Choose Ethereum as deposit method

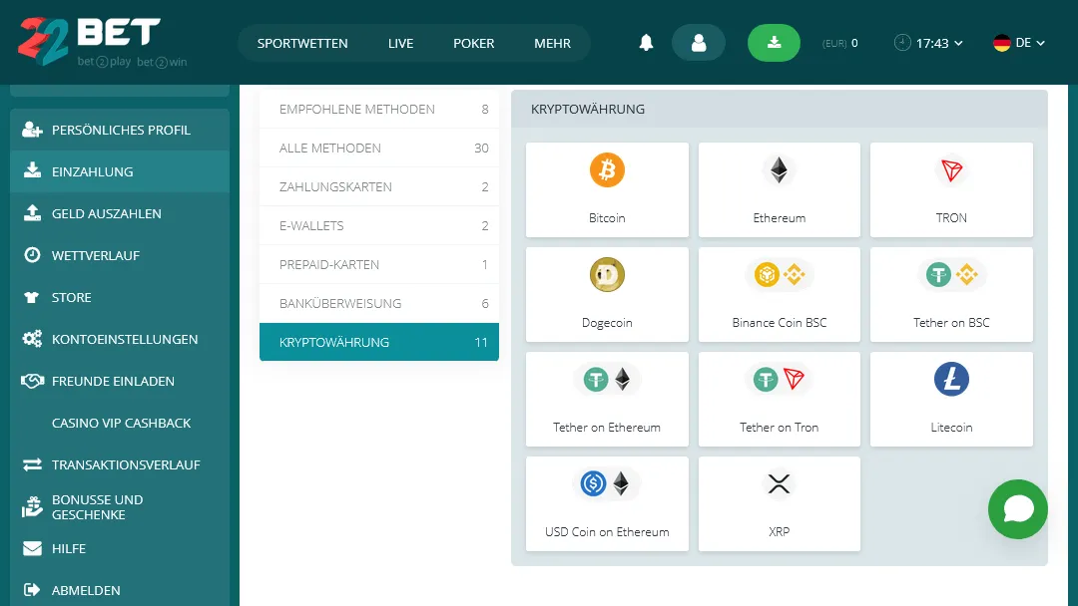coord(779,189)
